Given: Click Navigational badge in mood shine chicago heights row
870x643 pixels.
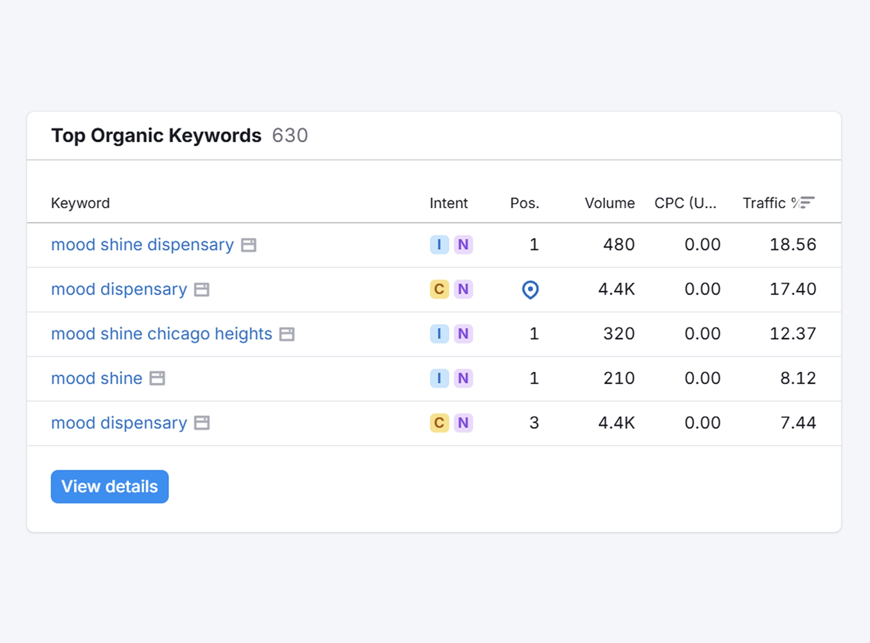Looking at the screenshot, I should [x=463, y=334].
